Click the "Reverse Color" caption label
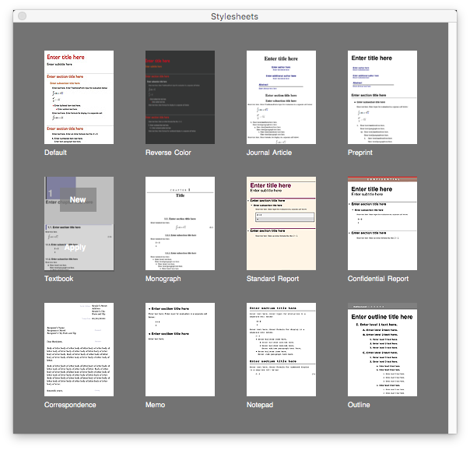Viewport: 470px width, 450px height. [168, 153]
